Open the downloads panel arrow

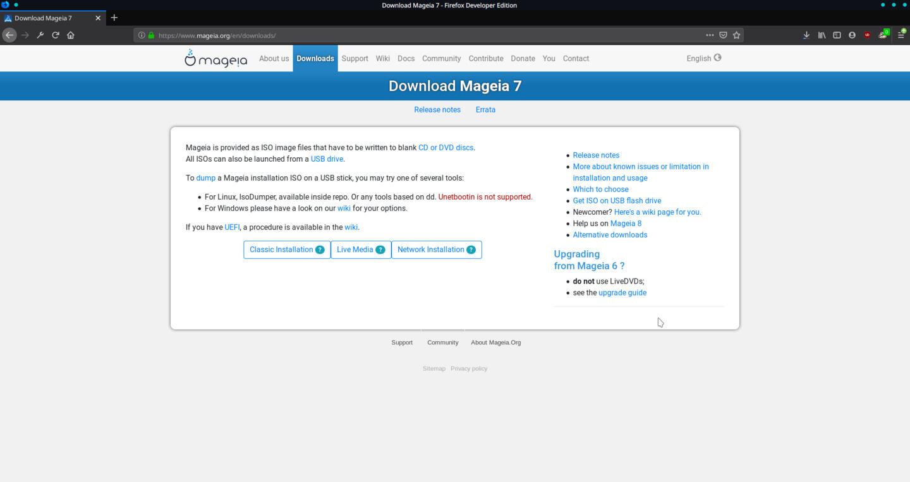click(806, 35)
